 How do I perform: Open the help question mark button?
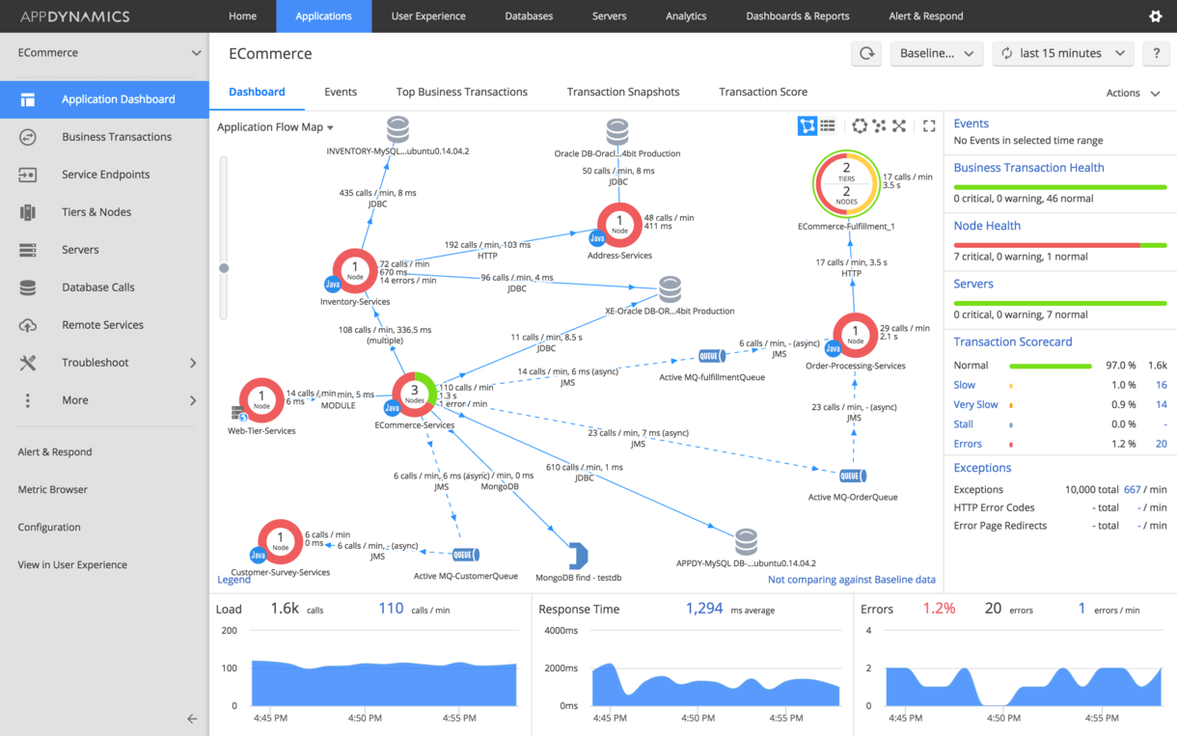pos(1156,54)
